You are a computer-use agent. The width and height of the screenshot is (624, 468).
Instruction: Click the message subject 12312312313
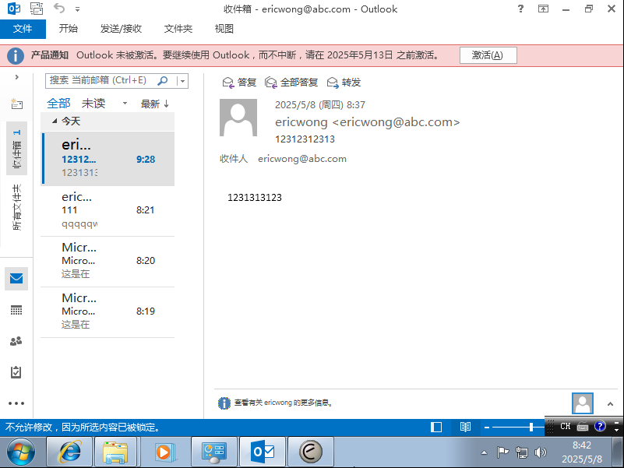click(305, 139)
